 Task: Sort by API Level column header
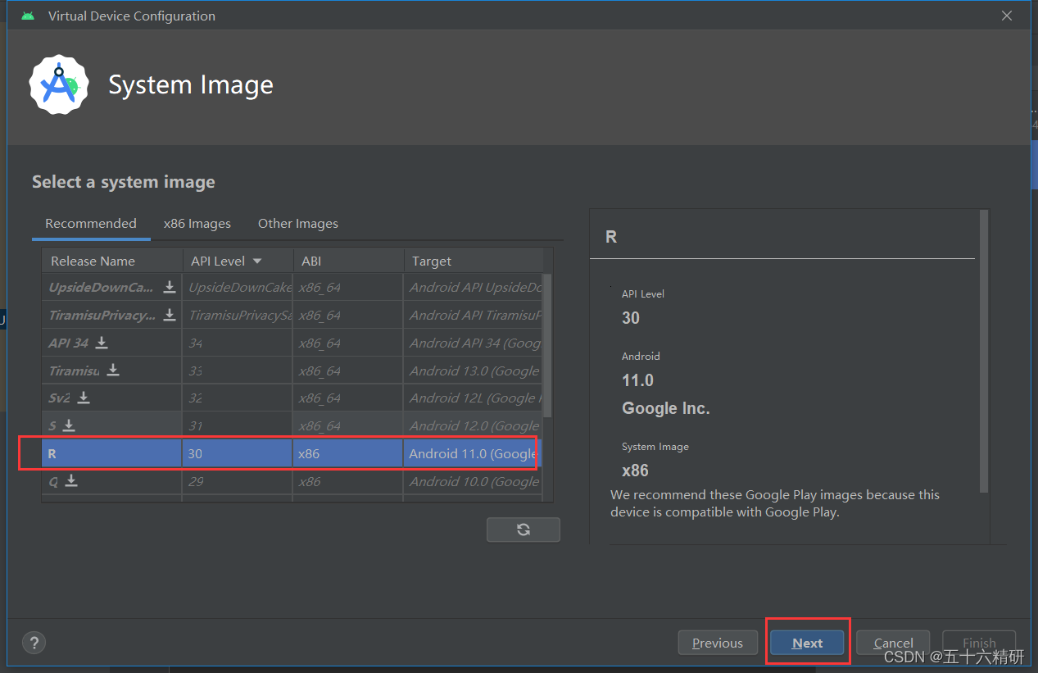click(x=237, y=261)
